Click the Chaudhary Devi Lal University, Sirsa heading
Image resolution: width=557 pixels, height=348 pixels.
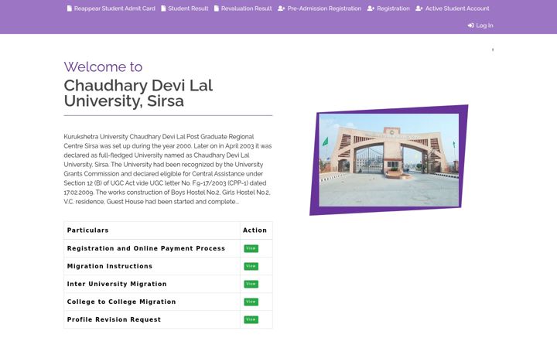tap(138, 93)
